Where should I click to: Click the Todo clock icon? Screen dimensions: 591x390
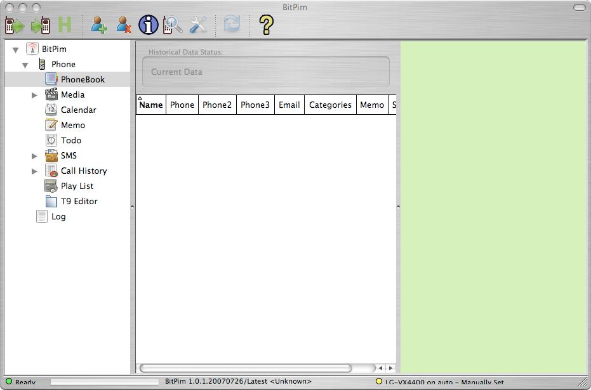tap(51, 140)
